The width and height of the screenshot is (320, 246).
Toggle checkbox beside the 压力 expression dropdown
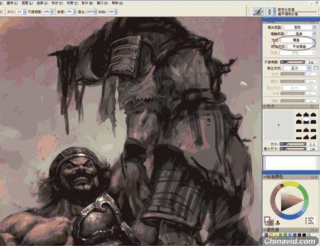pyautogui.click(x=316, y=68)
